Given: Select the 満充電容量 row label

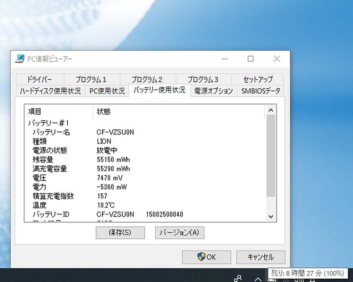Looking at the screenshot, I should point(50,169).
